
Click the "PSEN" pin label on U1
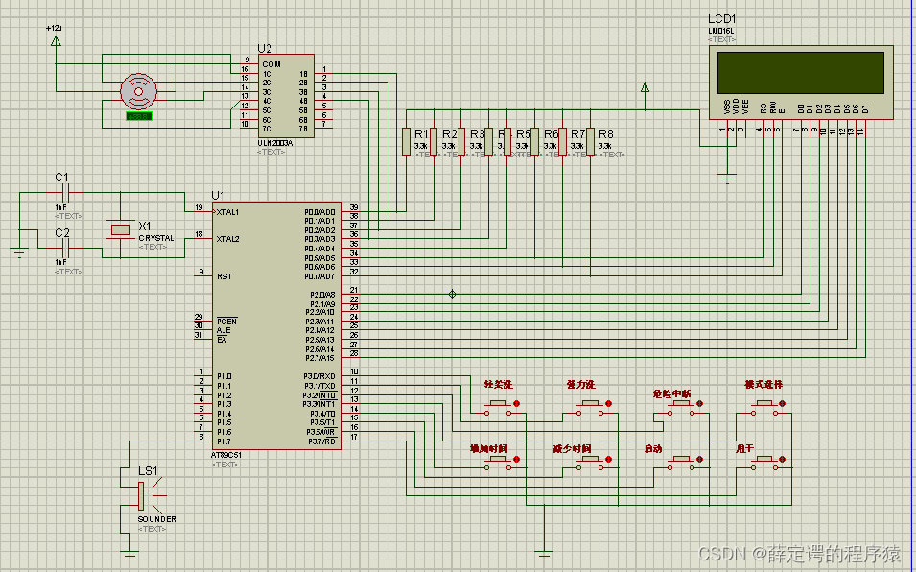226,322
